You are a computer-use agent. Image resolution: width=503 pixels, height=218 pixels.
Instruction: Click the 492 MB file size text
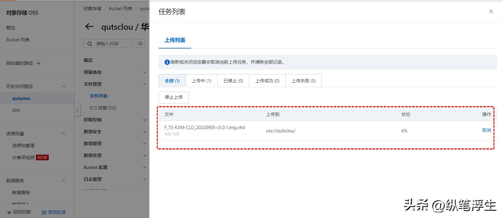[x=172, y=134]
